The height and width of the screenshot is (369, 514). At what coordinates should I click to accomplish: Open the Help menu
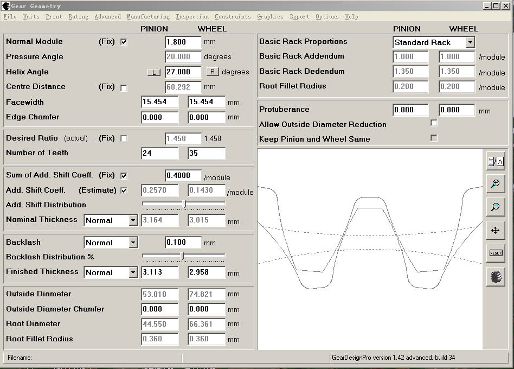pos(351,16)
